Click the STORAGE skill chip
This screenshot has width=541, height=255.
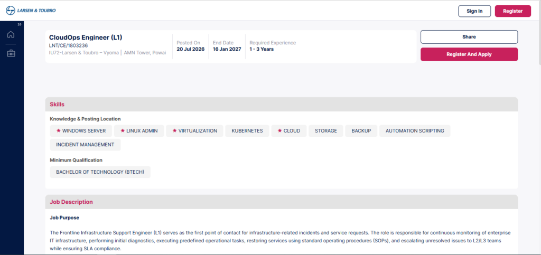[x=325, y=131]
